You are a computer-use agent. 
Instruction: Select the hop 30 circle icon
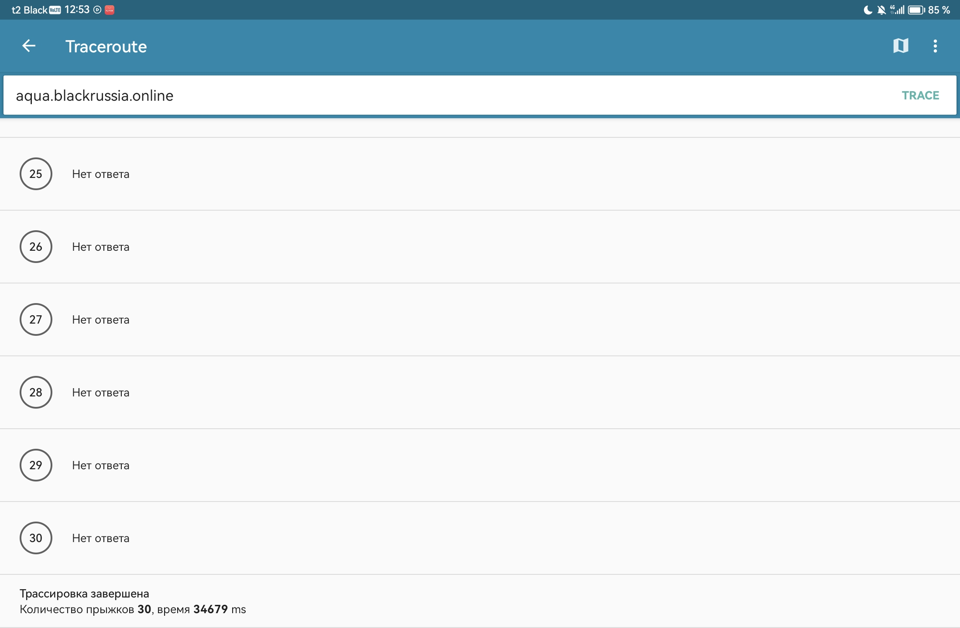point(36,538)
